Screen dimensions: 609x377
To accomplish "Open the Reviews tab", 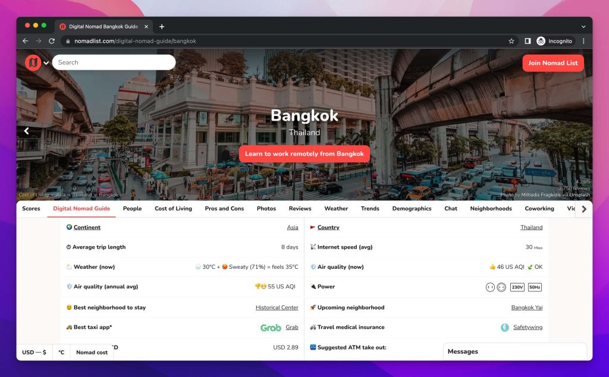I will tap(300, 209).
